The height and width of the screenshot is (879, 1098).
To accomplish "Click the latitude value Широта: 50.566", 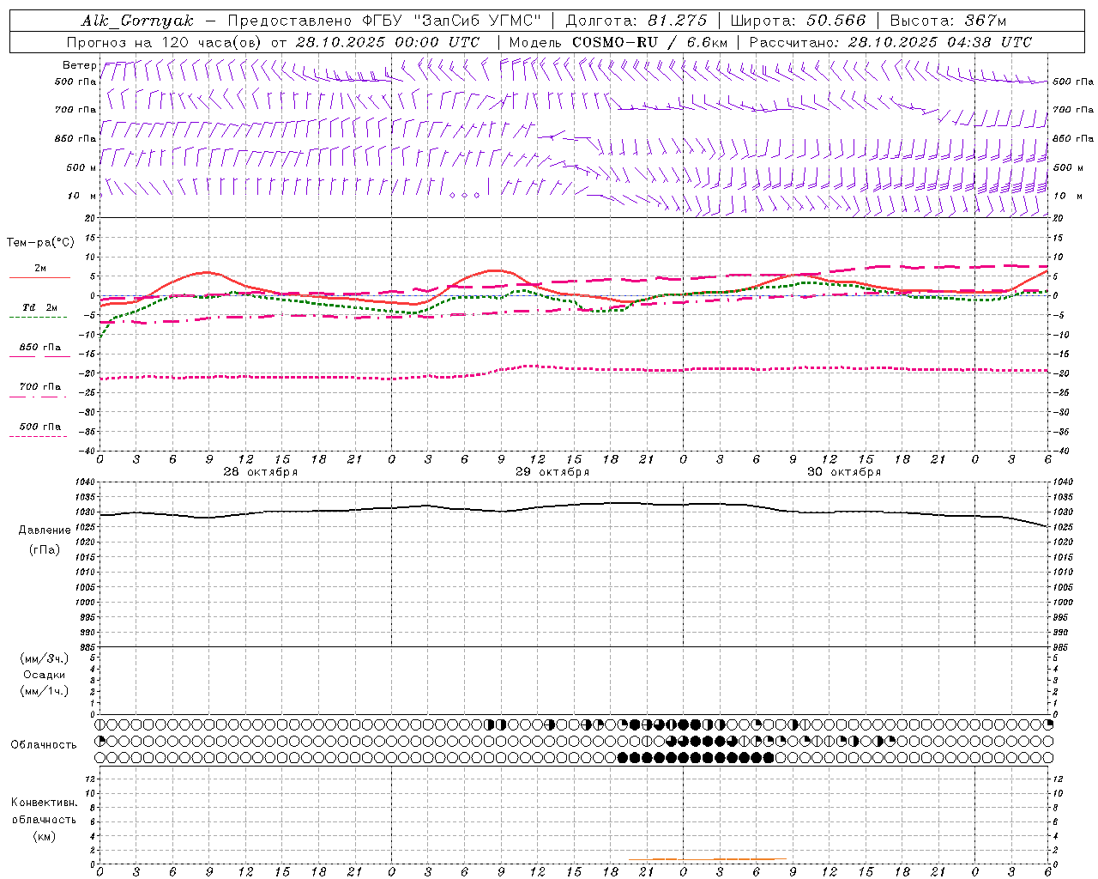I will (799, 21).
